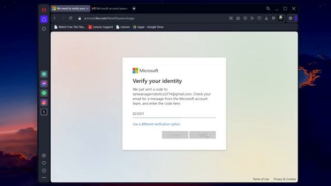Open the Lenovo bookmark

(123, 27)
